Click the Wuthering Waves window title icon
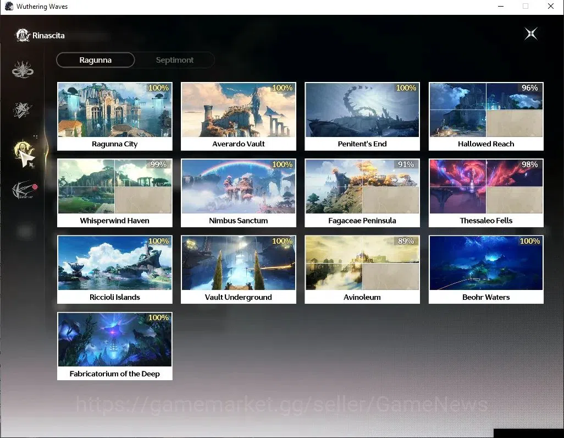The height and width of the screenshot is (438, 564). pyautogui.click(x=9, y=7)
